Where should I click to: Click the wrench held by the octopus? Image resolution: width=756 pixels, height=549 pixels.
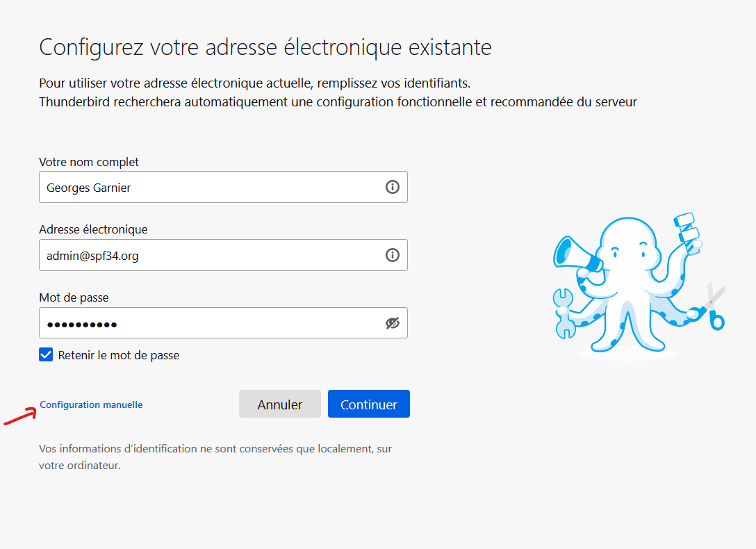click(x=564, y=314)
